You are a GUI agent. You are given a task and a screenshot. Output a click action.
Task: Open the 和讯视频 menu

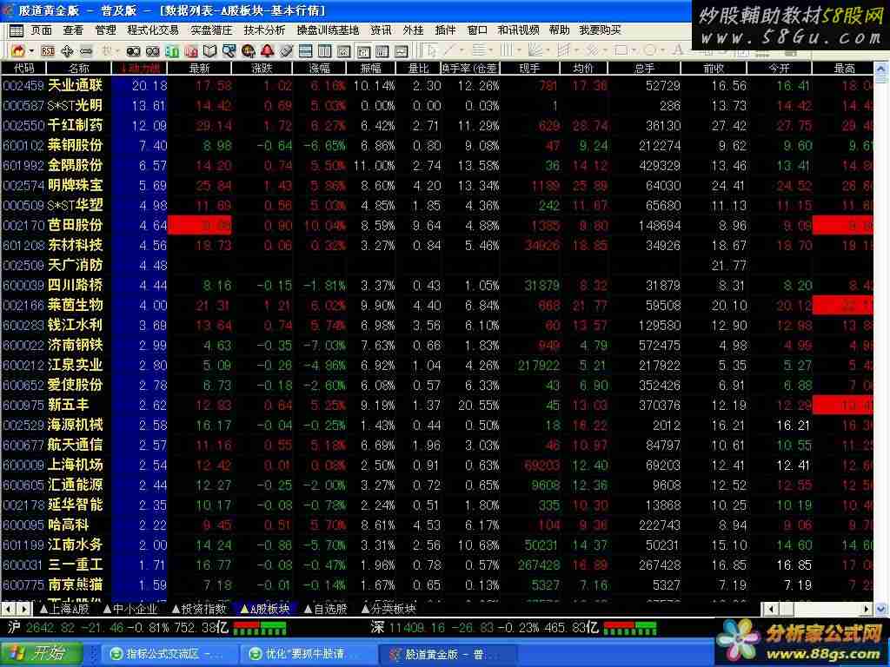tap(518, 30)
